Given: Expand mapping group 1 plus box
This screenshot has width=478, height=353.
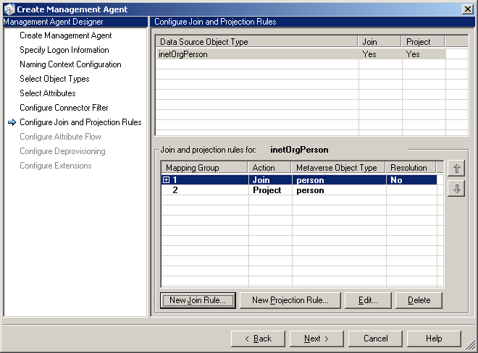Looking at the screenshot, I should coord(166,179).
